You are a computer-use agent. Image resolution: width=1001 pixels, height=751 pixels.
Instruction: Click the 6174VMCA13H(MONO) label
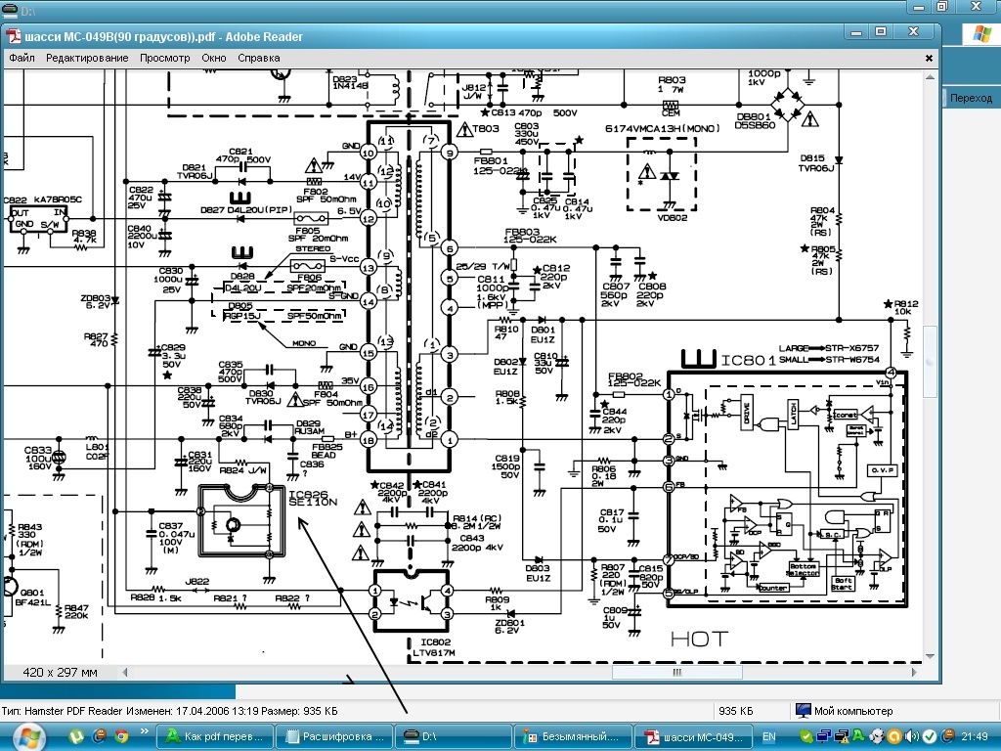(x=662, y=129)
